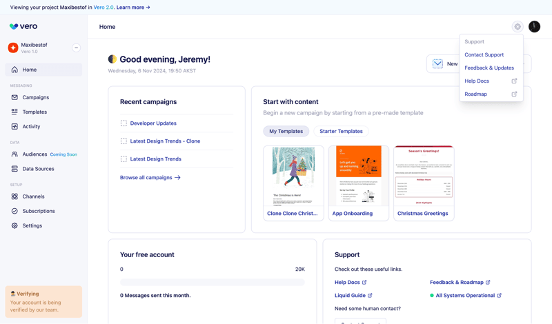Click the Channels sidebar icon
Image resolution: width=552 pixels, height=324 pixels.
(x=14, y=196)
